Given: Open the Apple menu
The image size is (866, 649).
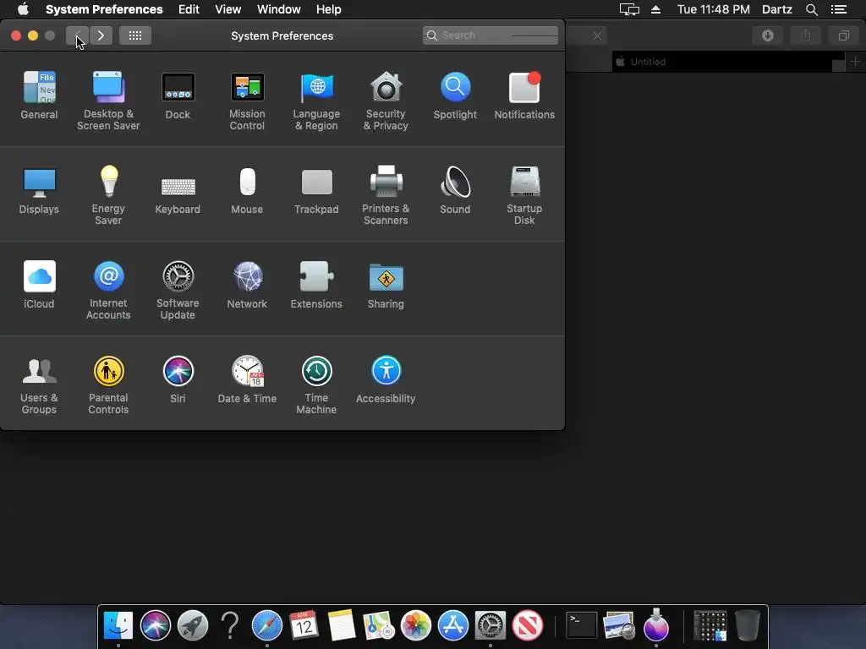Looking at the screenshot, I should click(x=23, y=9).
